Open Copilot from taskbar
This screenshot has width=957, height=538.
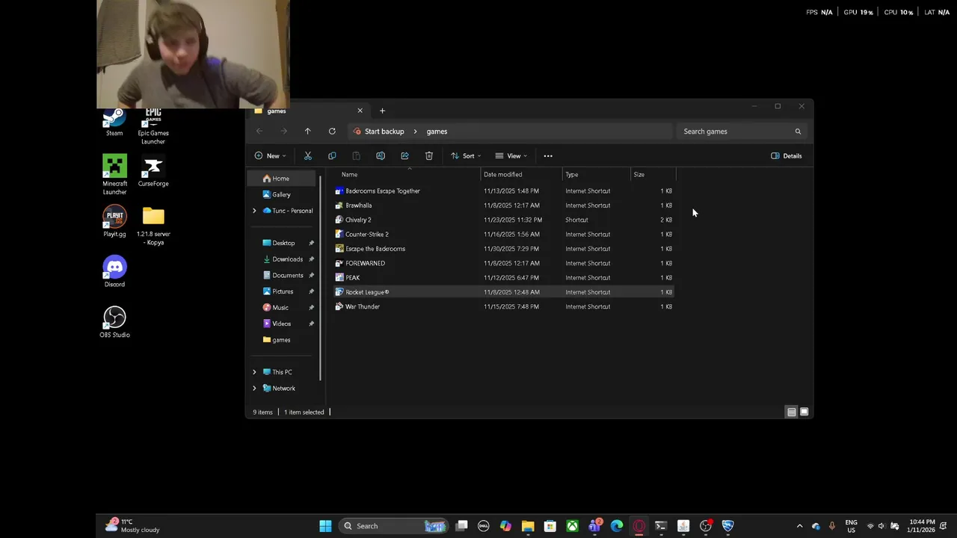(505, 526)
